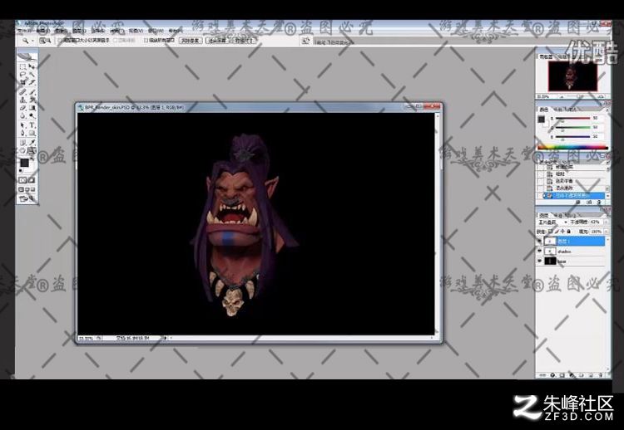Choose the Clone Stamp tool
The height and width of the screenshot is (430, 624).
click(x=23, y=100)
